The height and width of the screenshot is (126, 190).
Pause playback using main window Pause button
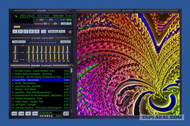point(26,32)
